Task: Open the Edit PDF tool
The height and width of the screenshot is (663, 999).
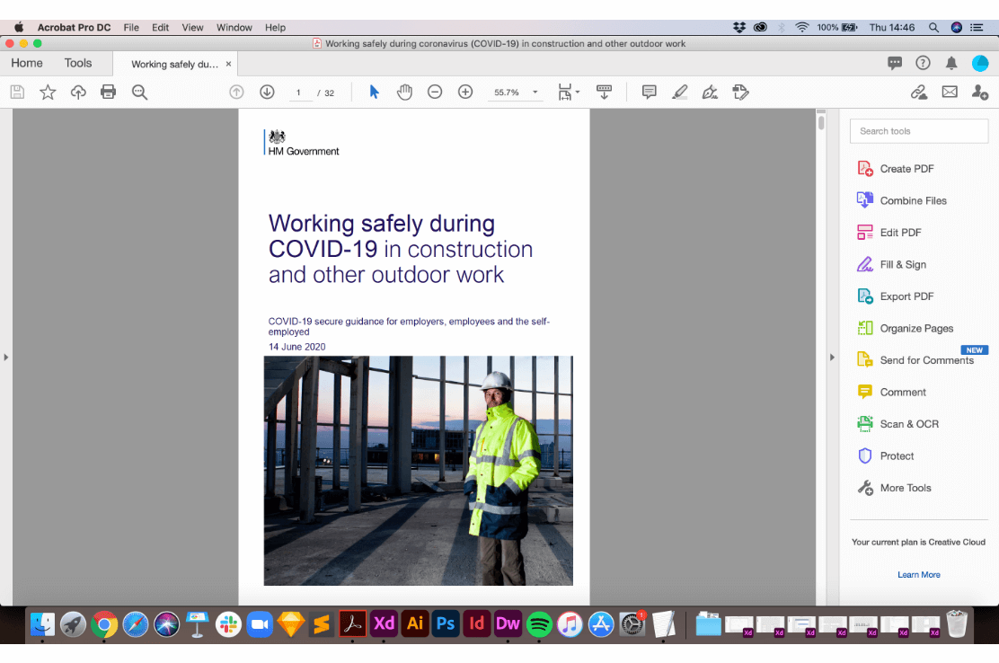Action: coord(900,233)
